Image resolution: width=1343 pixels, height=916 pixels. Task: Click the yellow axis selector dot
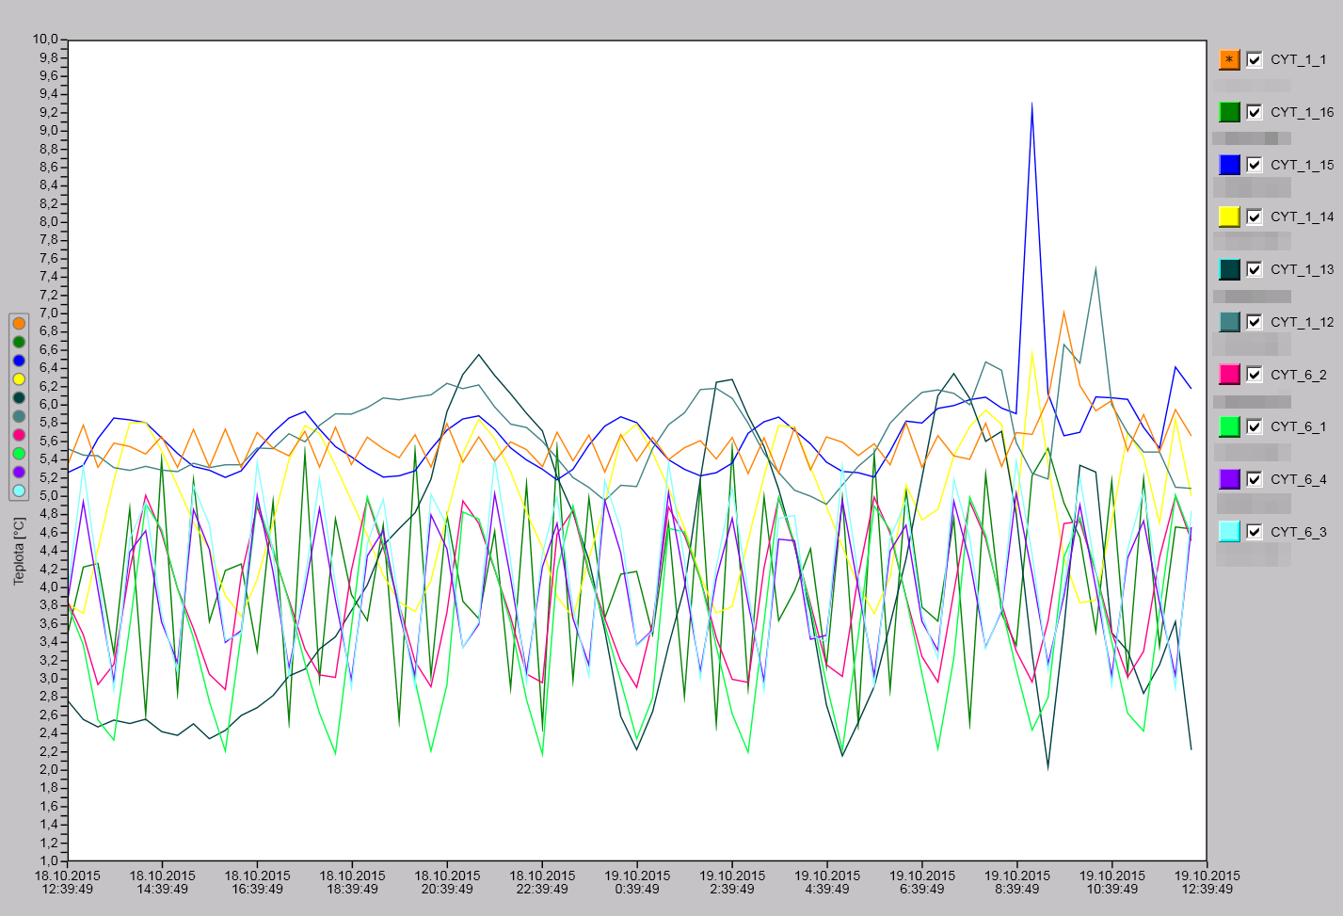point(19,378)
